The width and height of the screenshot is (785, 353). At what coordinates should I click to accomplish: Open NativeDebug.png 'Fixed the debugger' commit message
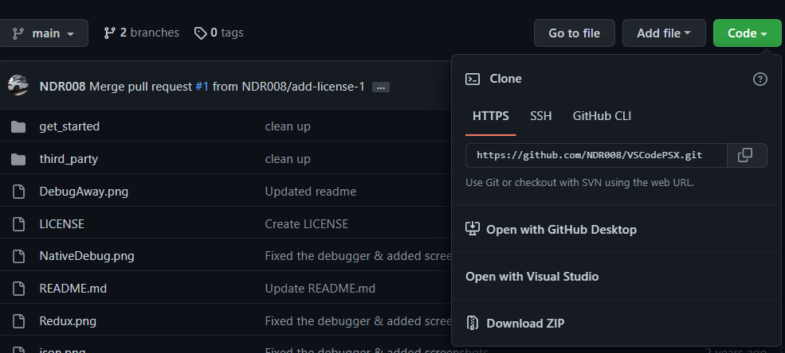[358, 257]
